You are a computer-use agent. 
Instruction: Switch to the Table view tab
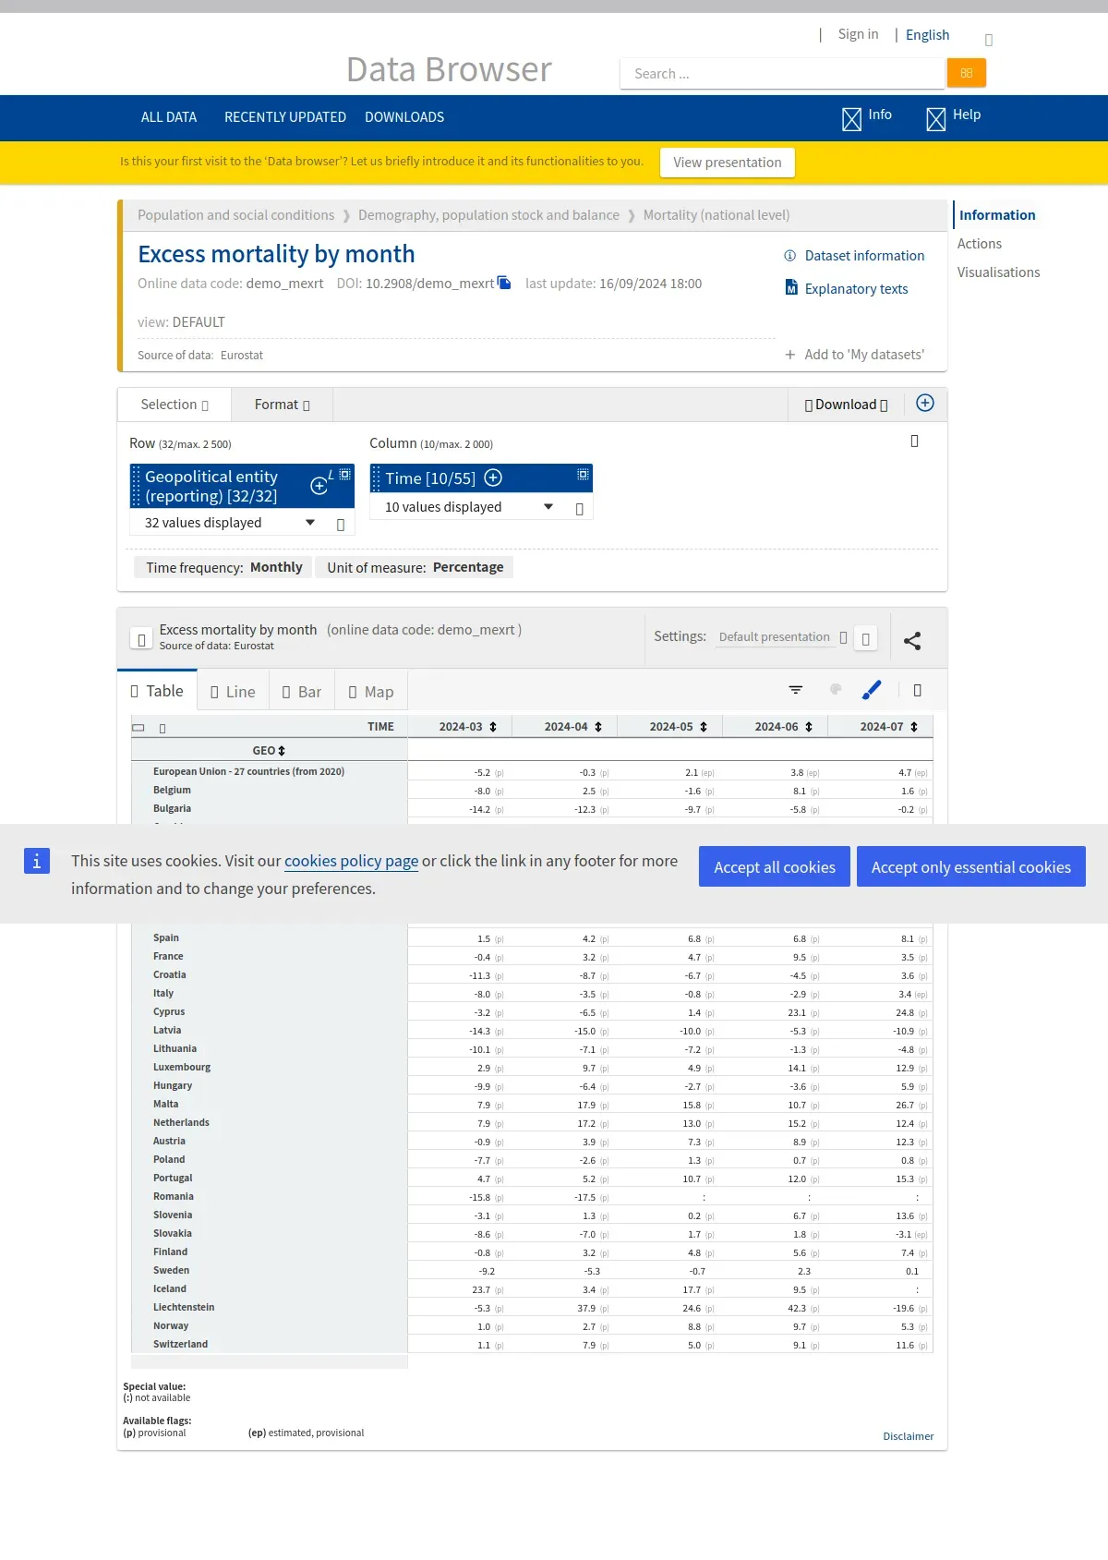pos(157,691)
